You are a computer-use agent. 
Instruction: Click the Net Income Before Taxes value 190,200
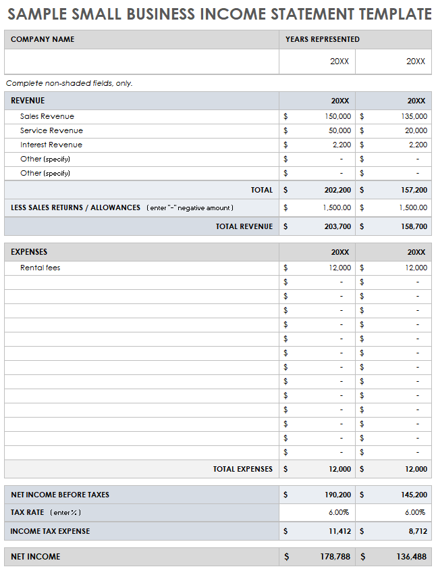pos(337,495)
